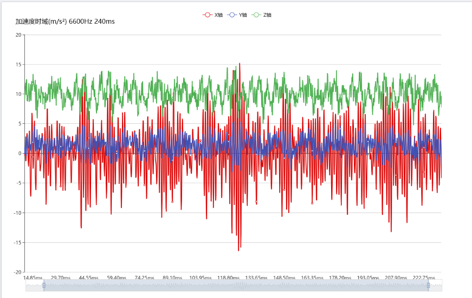
Task: Click the unselected zoom area right of the handle
Action: 436,285
